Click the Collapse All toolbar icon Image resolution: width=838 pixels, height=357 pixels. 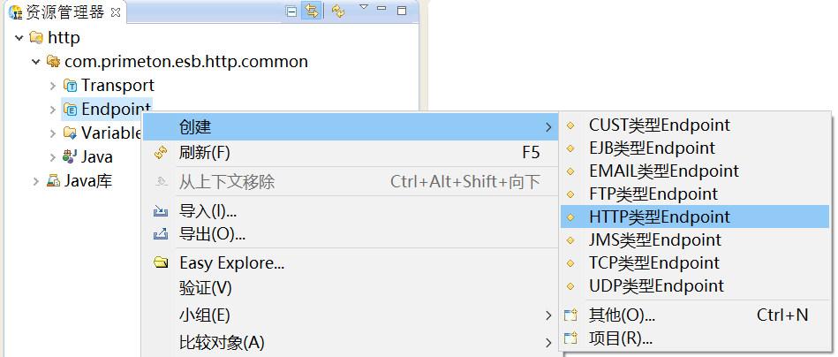point(292,11)
